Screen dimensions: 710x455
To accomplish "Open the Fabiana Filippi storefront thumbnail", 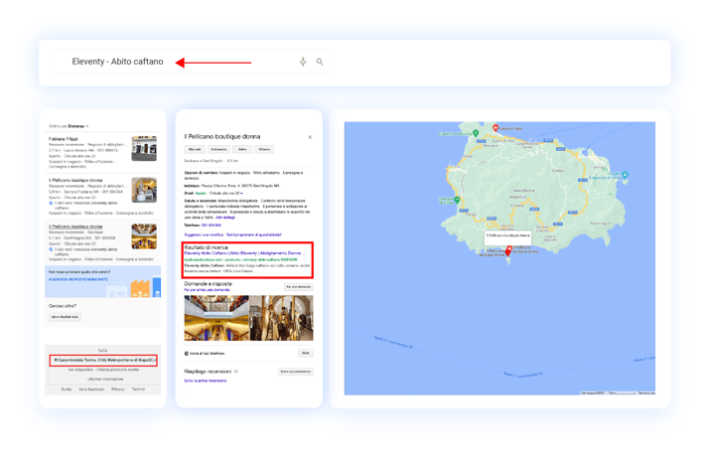I will point(144,148).
